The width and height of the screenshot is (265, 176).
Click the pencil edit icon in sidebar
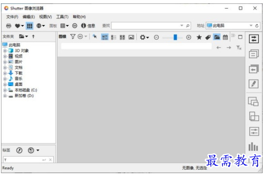pyautogui.click(x=253, y=84)
